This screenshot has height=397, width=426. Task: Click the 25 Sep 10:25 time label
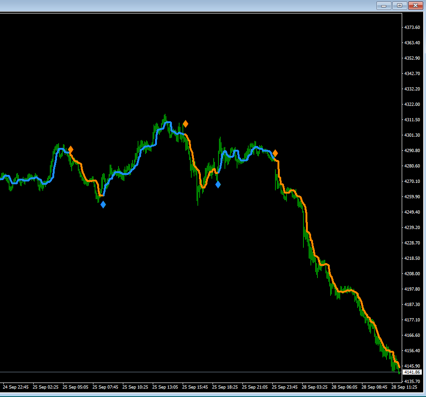pyautogui.click(x=135, y=387)
